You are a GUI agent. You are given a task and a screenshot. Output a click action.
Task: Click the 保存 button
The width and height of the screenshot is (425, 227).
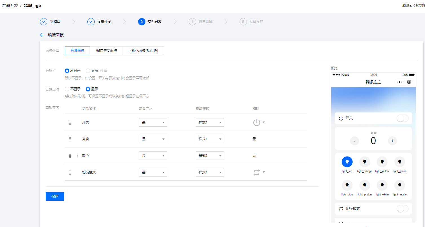pos(55,197)
